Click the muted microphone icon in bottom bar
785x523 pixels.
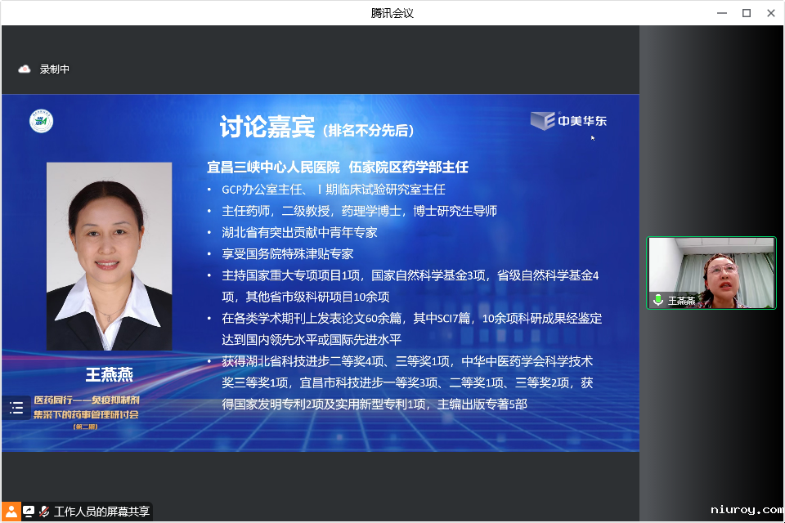point(44,512)
